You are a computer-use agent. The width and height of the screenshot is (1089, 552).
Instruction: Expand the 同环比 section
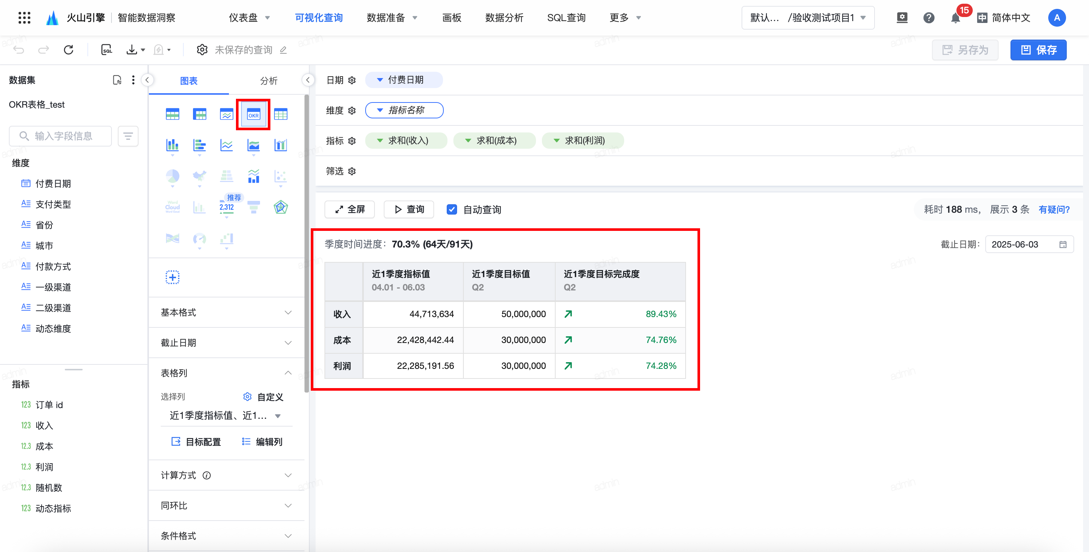[x=227, y=505]
